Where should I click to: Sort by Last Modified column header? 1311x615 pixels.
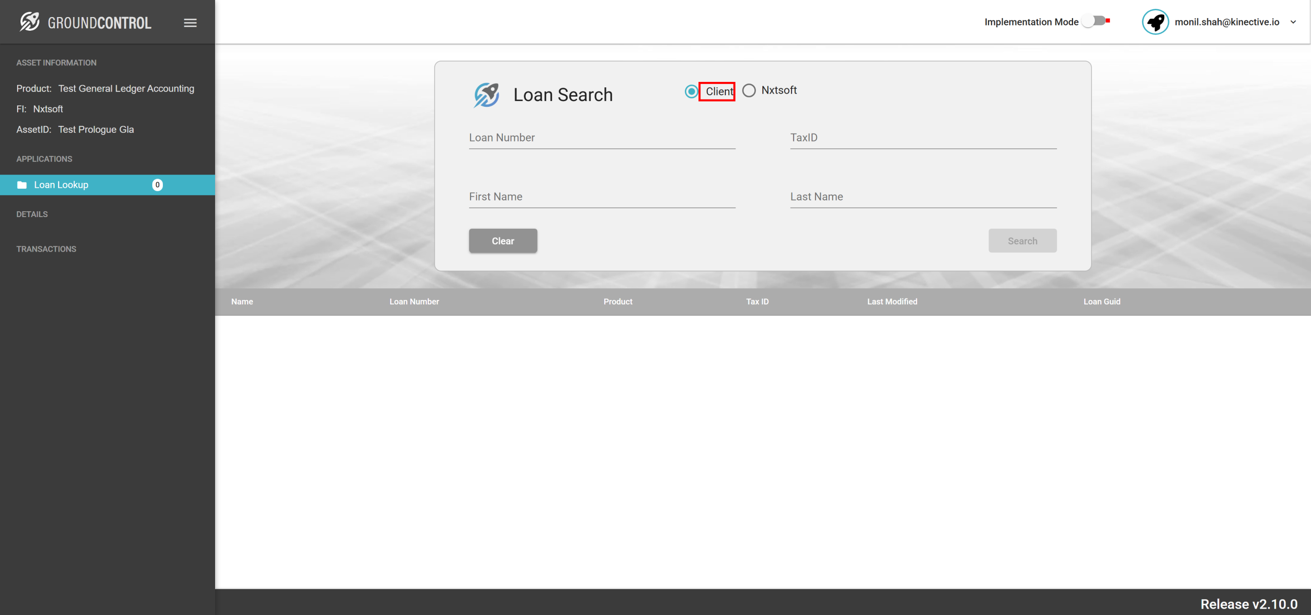(892, 301)
